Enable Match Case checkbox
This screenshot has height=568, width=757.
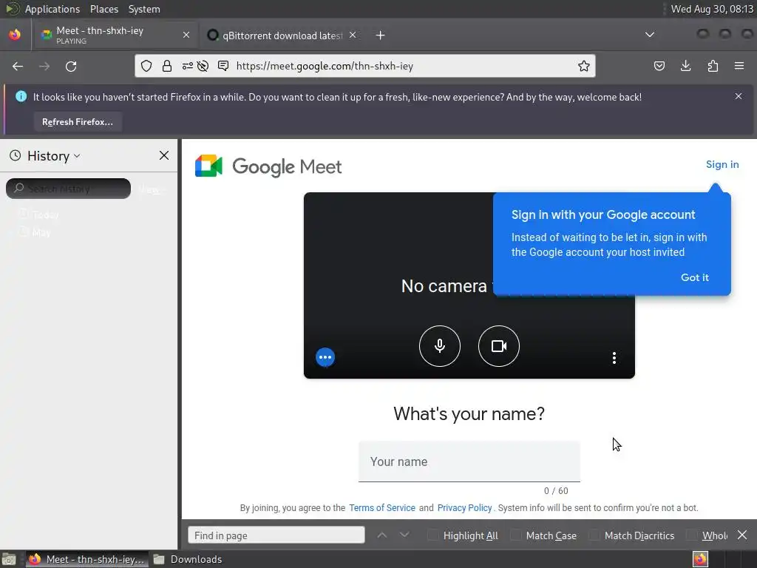(515, 535)
